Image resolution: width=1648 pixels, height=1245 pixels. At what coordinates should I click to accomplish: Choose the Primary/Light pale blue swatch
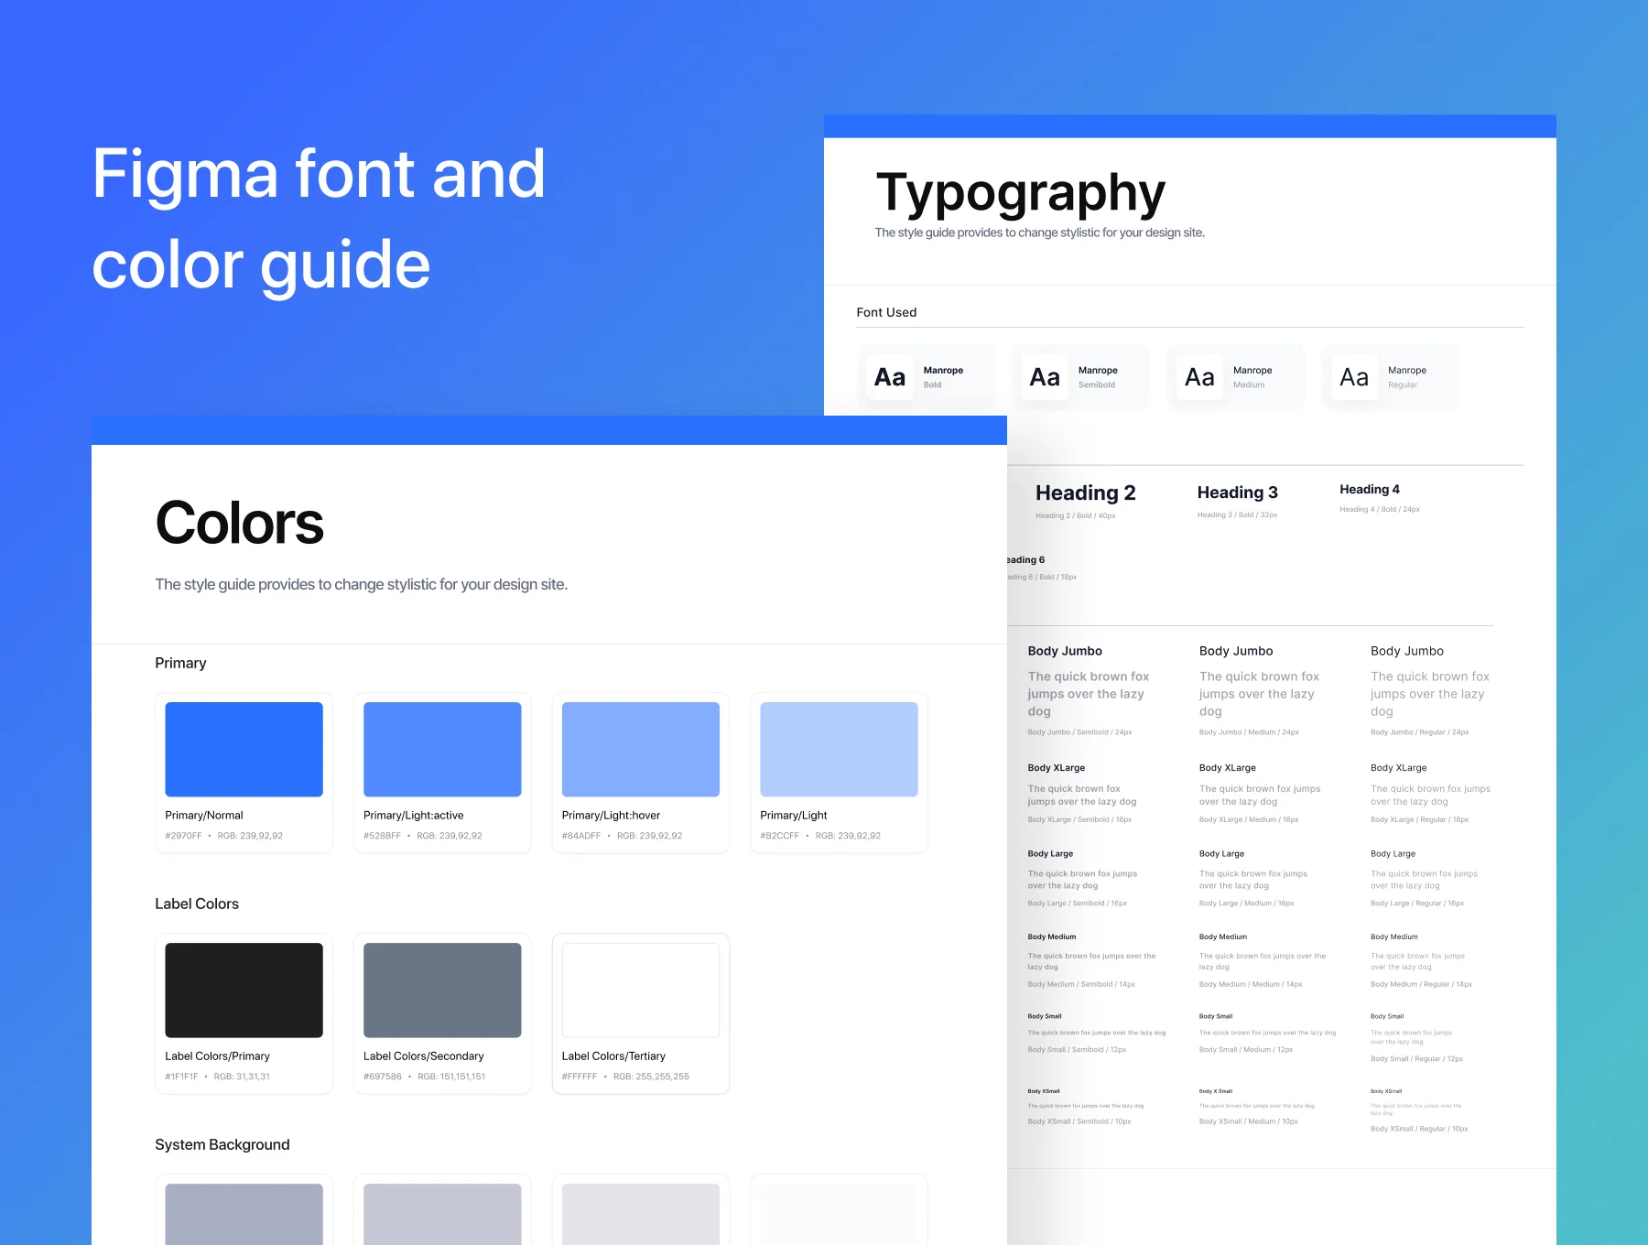point(839,749)
